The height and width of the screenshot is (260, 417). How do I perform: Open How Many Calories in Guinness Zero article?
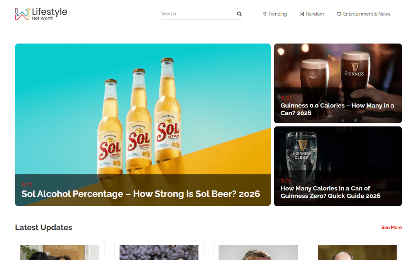pyautogui.click(x=330, y=192)
